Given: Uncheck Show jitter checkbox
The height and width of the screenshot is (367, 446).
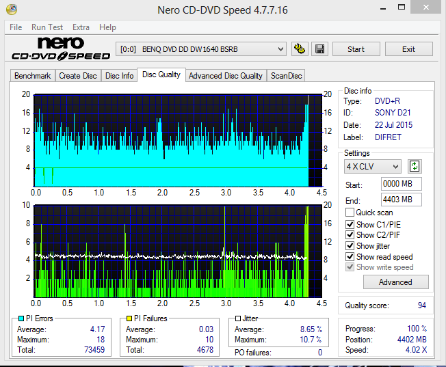Looking at the screenshot, I should [x=350, y=245].
